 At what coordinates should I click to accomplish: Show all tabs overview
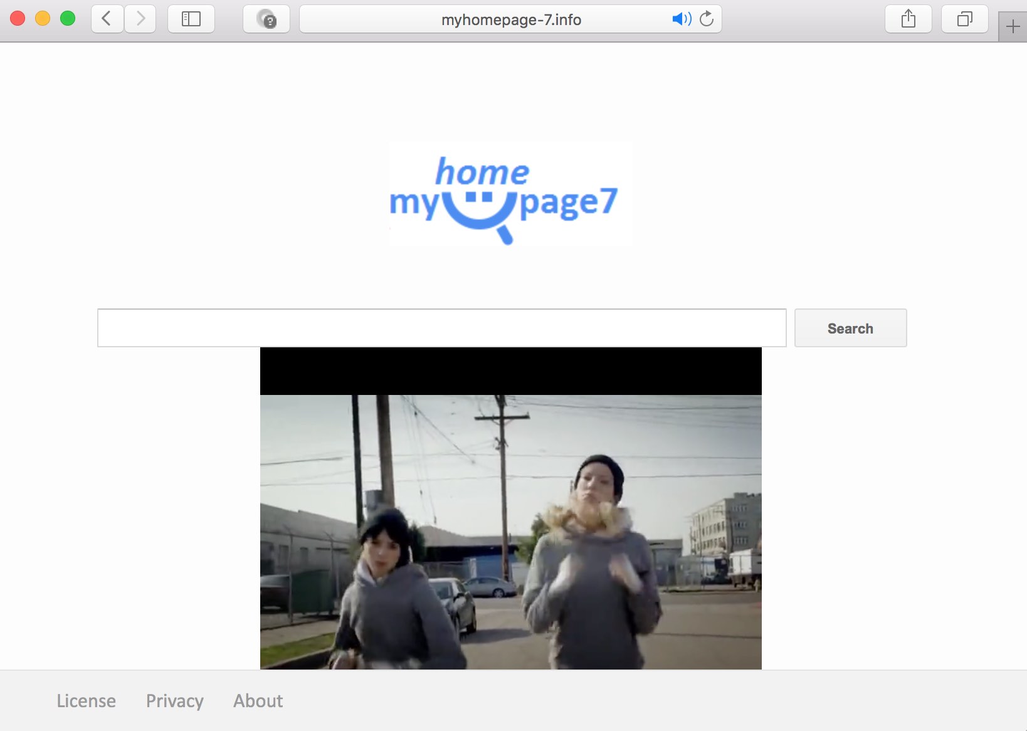tap(964, 19)
